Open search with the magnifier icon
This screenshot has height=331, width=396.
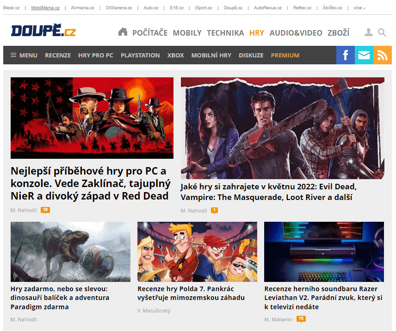pos(382,32)
